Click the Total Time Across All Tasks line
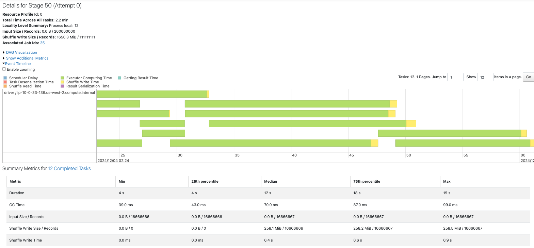Viewport: 534px width, 248px height. pos(35,20)
